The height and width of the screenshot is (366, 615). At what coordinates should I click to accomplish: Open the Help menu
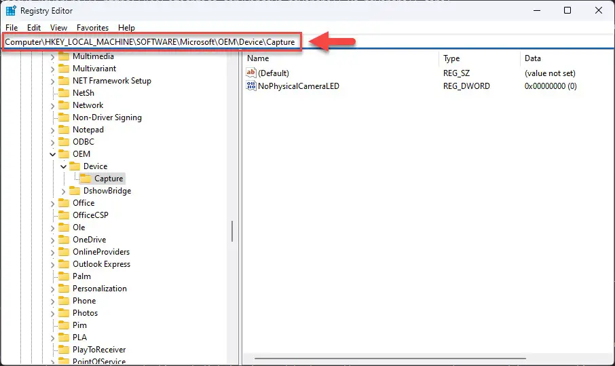pyautogui.click(x=126, y=27)
